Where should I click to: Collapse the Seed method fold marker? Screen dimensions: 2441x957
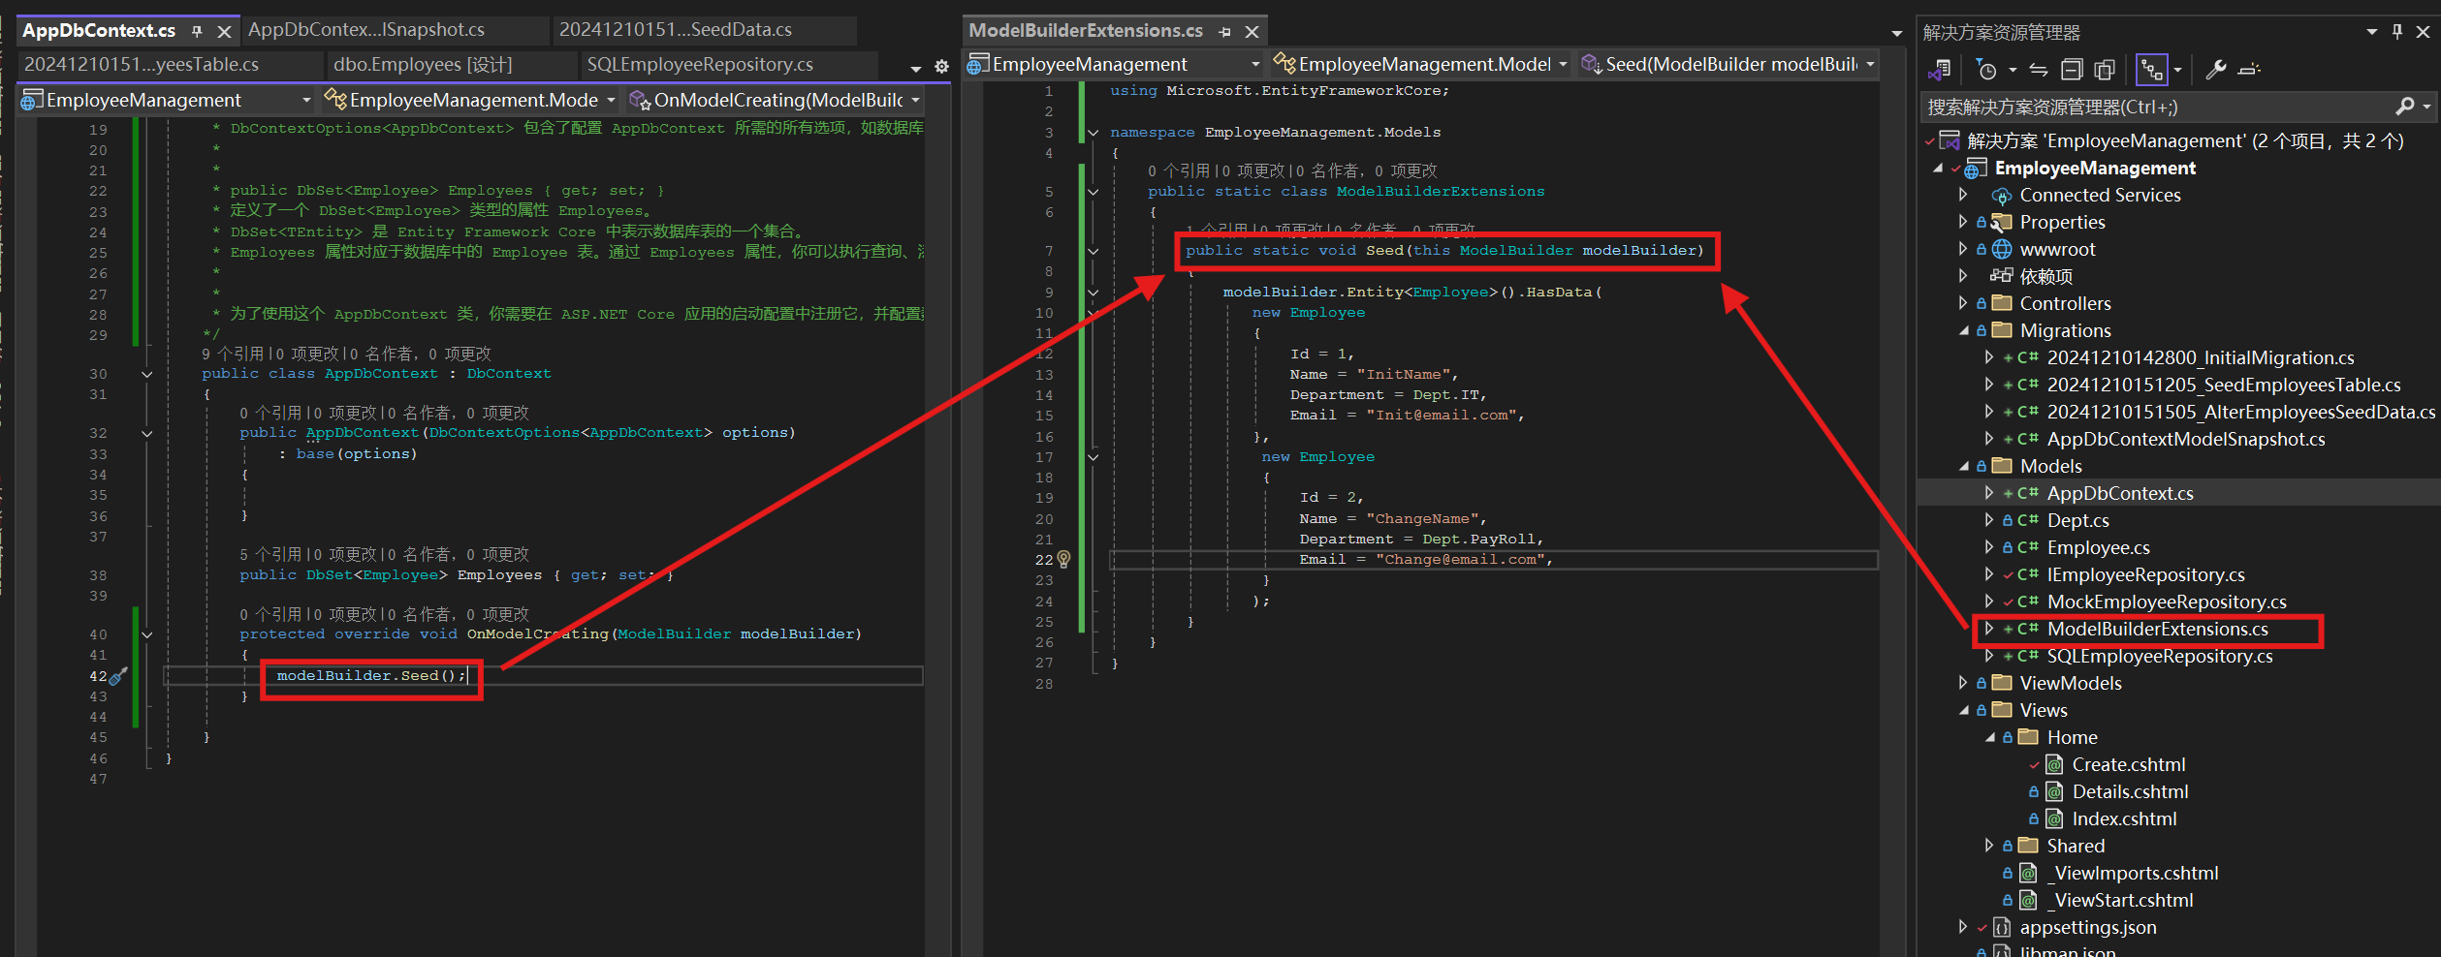click(1094, 251)
